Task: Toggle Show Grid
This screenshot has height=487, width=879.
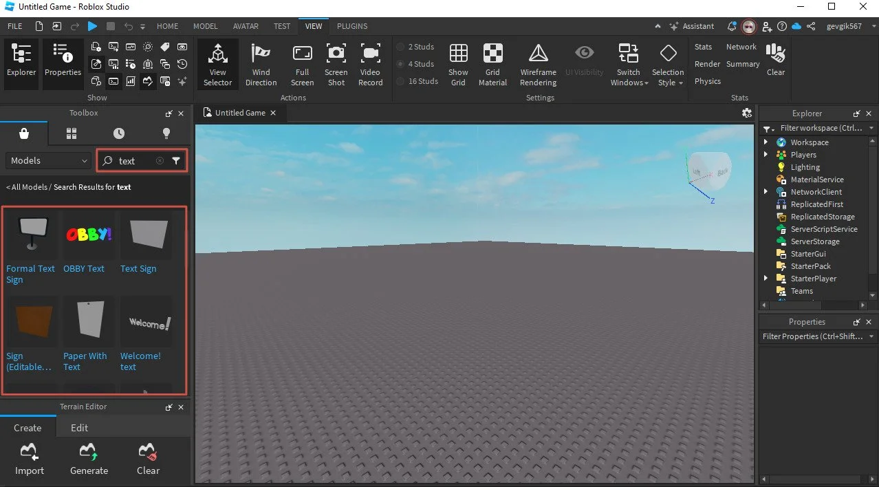Action: click(x=458, y=65)
